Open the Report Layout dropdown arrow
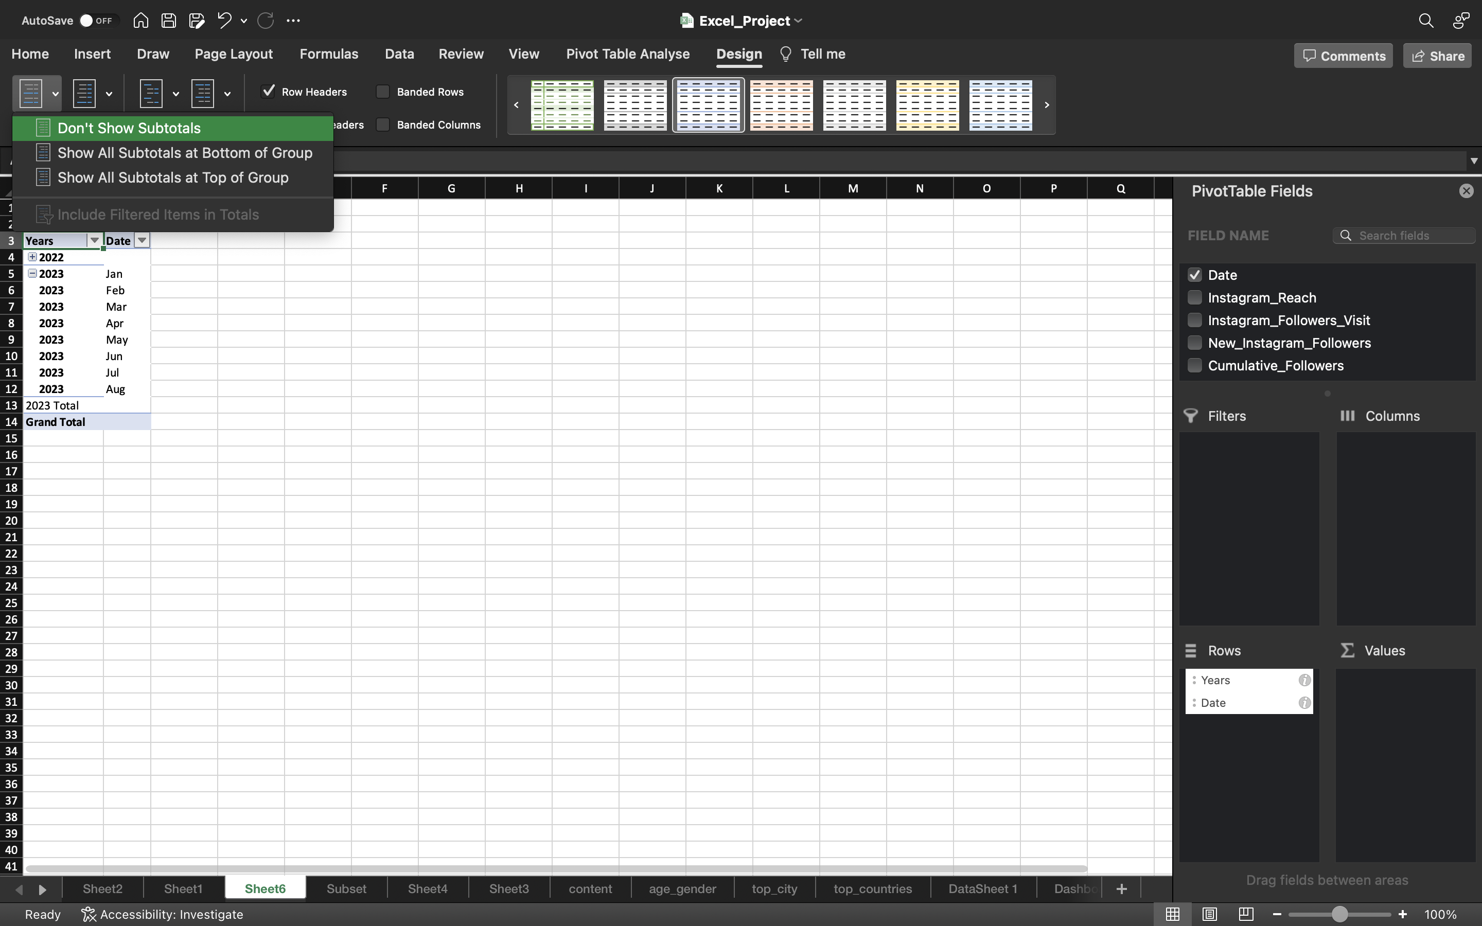This screenshot has height=926, width=1482. [x=176, y=94]
